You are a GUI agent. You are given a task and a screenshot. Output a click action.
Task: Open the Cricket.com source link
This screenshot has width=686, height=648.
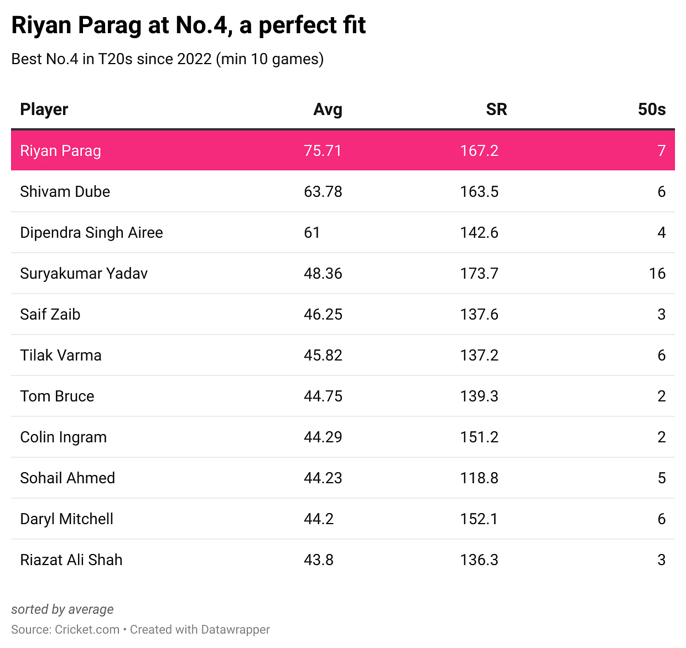pos(87,630)
